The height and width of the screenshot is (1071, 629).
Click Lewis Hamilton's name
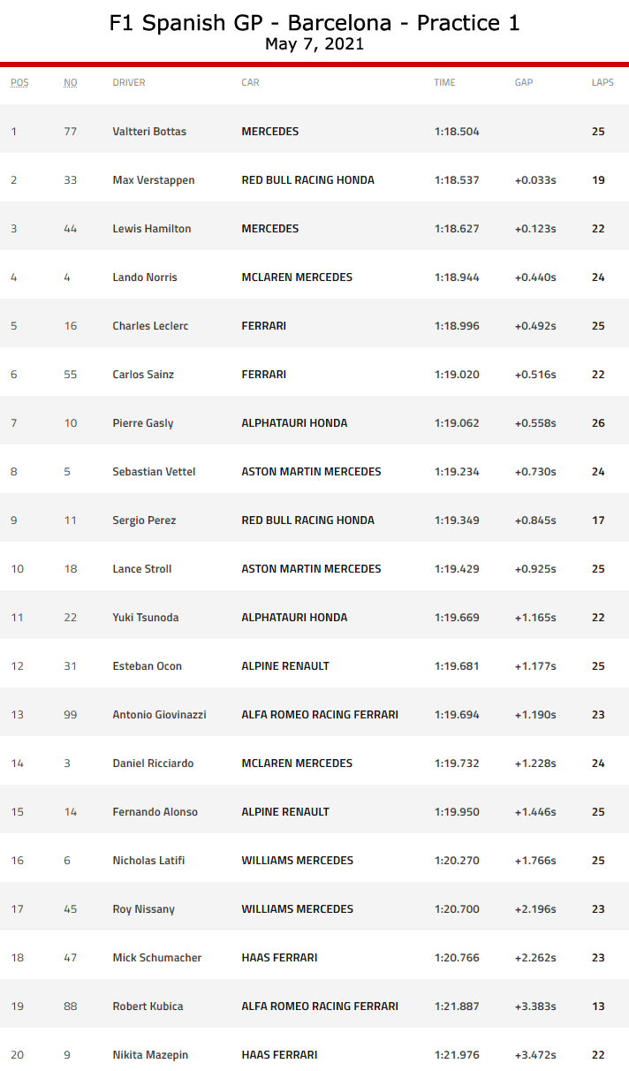pyautogui.click(x=152, y=229)
